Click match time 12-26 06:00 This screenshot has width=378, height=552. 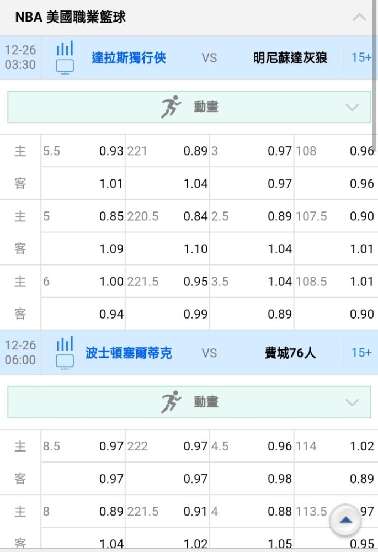pyautogui.click(x=20, y=352)
